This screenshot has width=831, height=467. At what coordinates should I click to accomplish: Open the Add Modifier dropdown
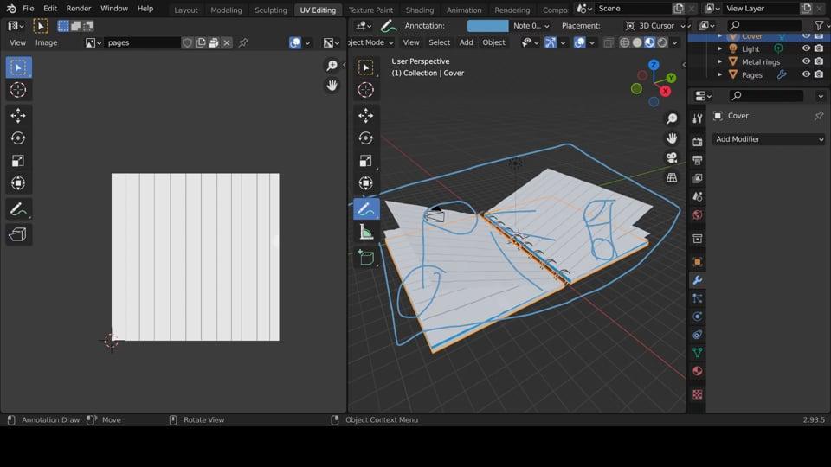tap(769, 139)
